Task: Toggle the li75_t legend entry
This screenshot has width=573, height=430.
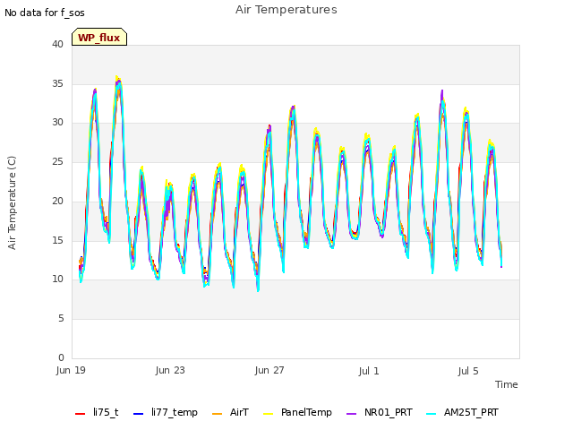Action: coord(97,413)
